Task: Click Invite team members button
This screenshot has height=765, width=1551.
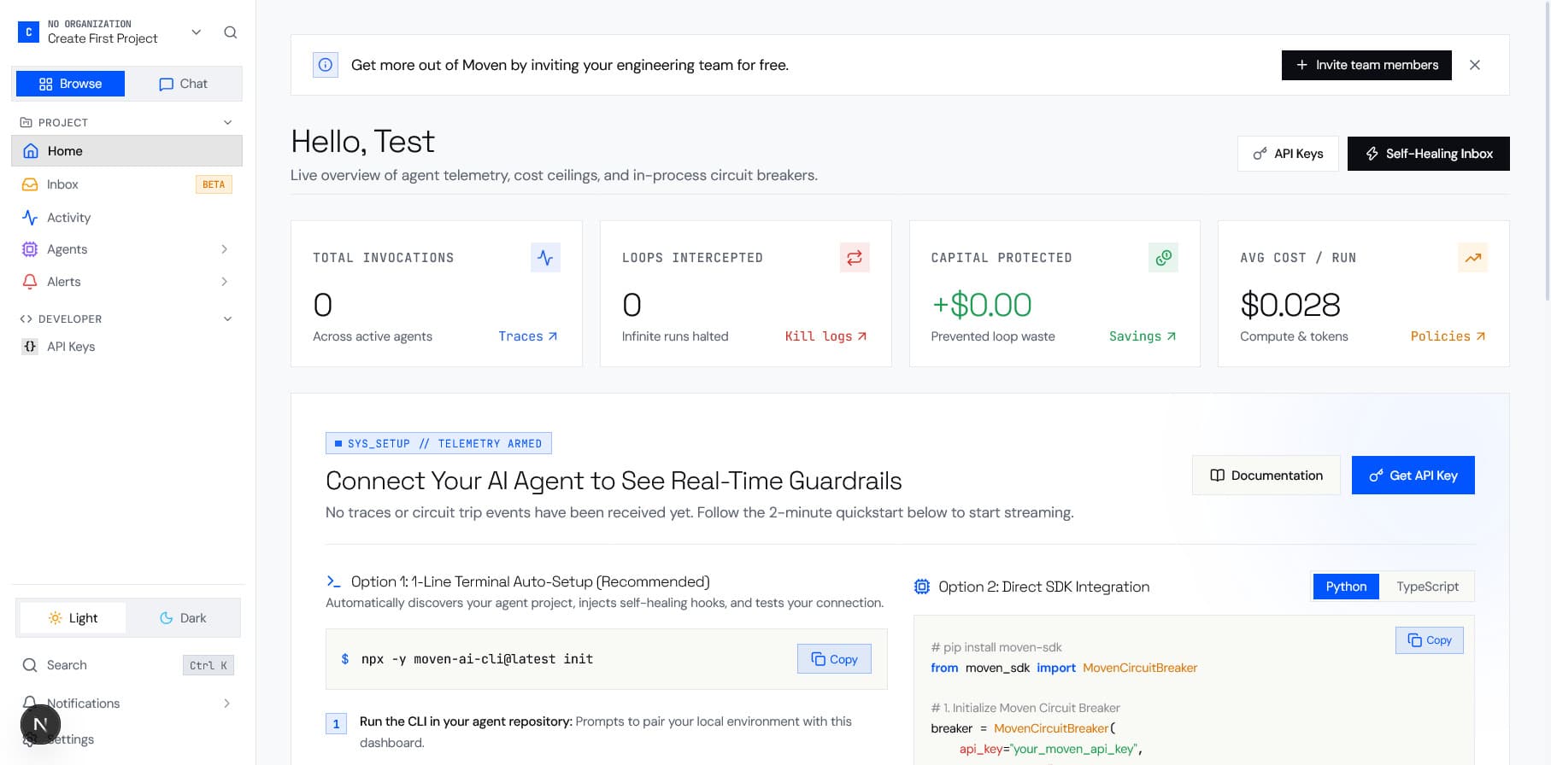Action: (x=1366, y=65)
